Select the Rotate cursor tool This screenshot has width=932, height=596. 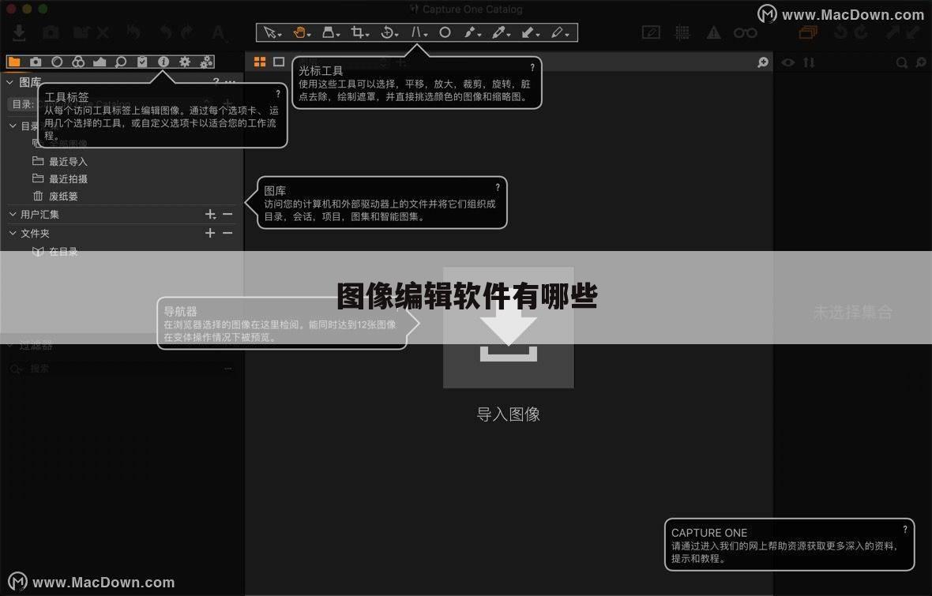click(x=386, y=32)
